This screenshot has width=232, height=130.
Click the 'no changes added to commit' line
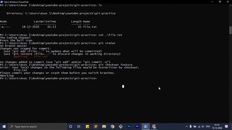(x=55, y=62)
